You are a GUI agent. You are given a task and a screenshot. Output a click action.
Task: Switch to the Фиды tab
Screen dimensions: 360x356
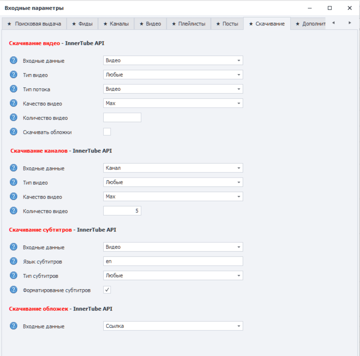(x=82, y=24)
